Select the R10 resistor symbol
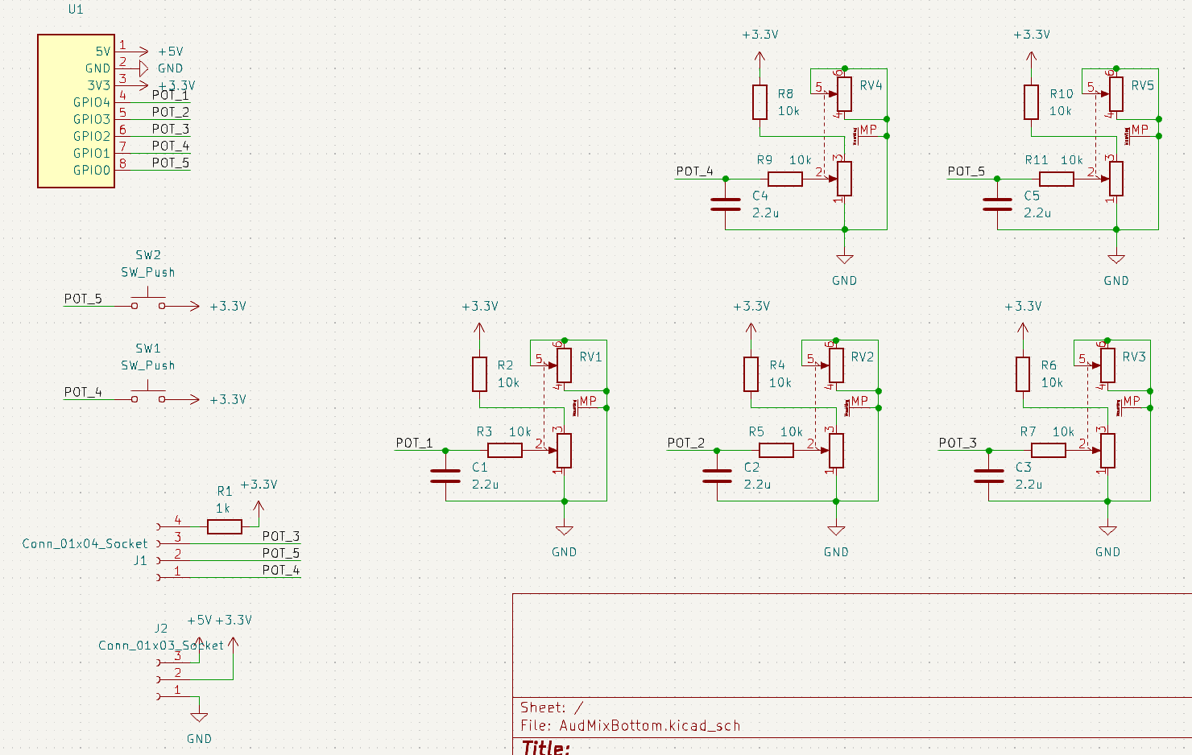Viewport: 1192px width, 755px height. 1031,102
